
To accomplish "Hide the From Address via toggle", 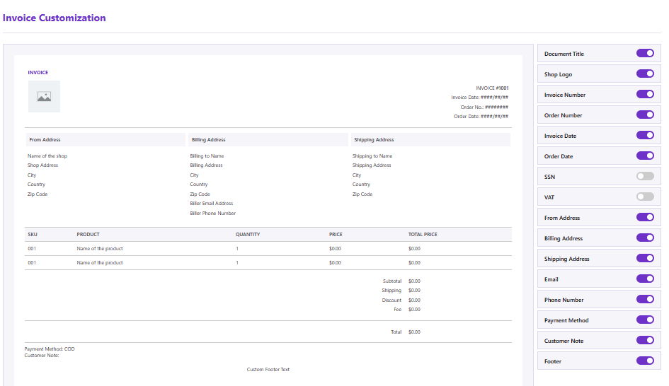I will [645, 217].
